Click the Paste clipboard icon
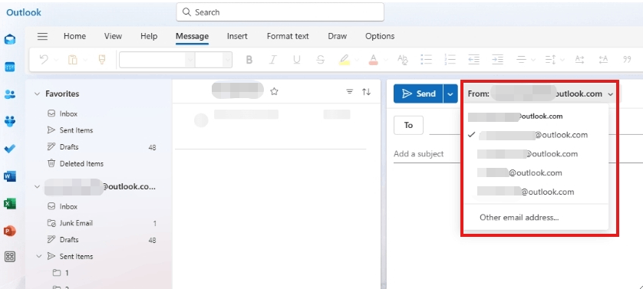Image resolution: width=643 pixels, height=289 pixels. click(73, 60)
